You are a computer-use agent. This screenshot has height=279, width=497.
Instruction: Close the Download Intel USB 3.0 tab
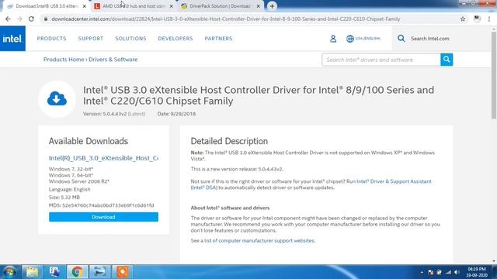coord(85,6)
